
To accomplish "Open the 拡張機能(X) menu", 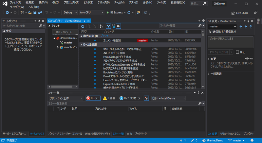I will pyautogui.click(x=178, y=3).
